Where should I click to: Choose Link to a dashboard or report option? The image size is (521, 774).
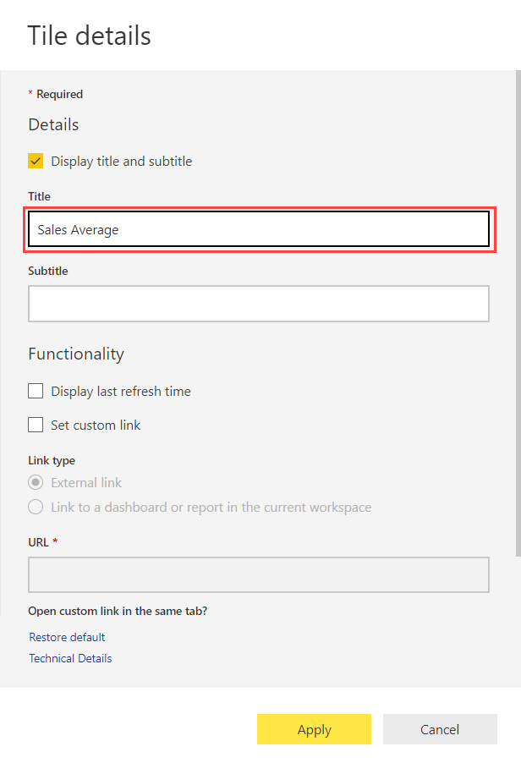(36, 508)
